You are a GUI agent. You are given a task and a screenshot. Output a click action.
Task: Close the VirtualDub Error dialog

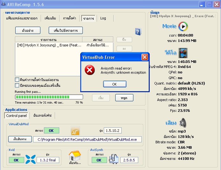pos(145,57)
